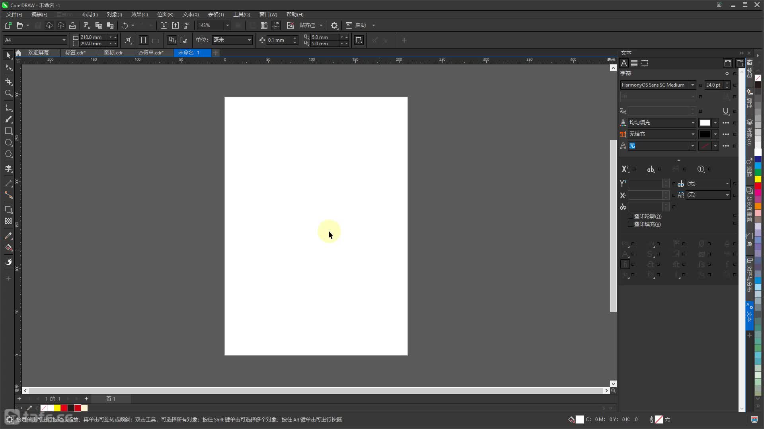Image resolution: width=764 pixels, height=429 pixels.
Task: Collapse the character section with the up arrow
Action: click(679, 160)
